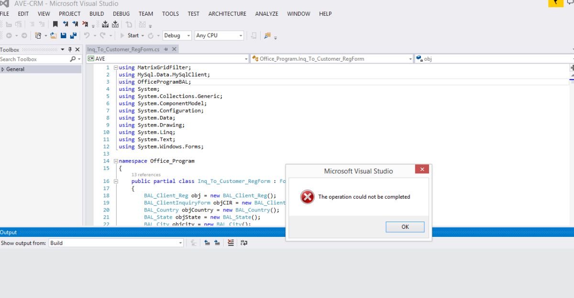Save the current file with single-disk icon

tap(64, 35)
